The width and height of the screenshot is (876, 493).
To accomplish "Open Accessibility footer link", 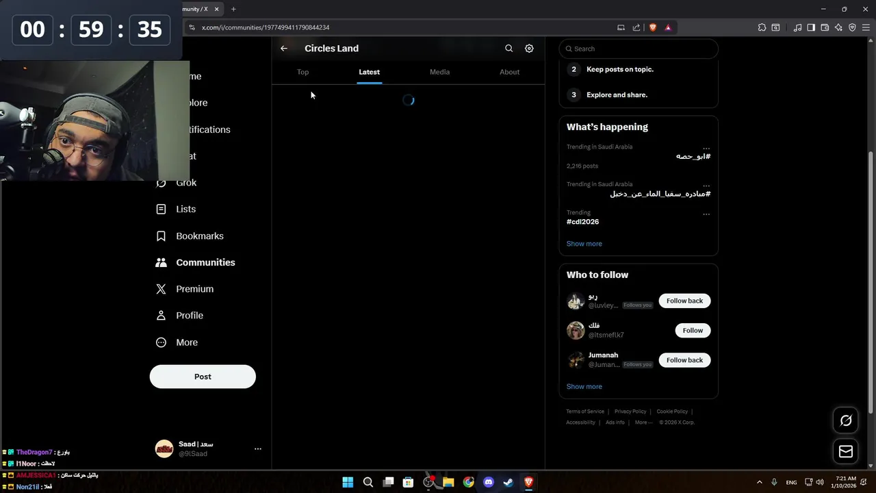I will pyautogui.click(x=580, y=422).
